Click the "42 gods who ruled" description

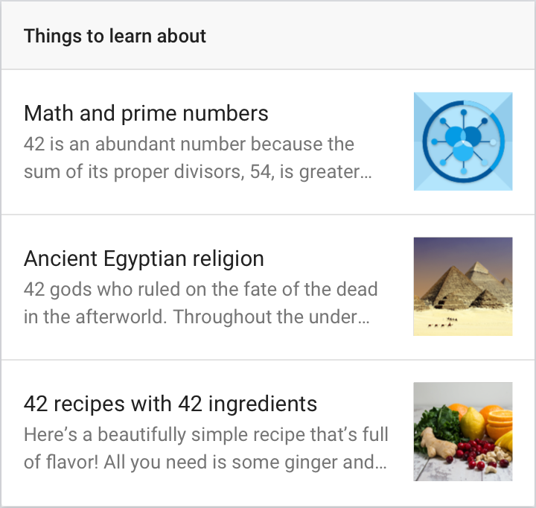200,302
